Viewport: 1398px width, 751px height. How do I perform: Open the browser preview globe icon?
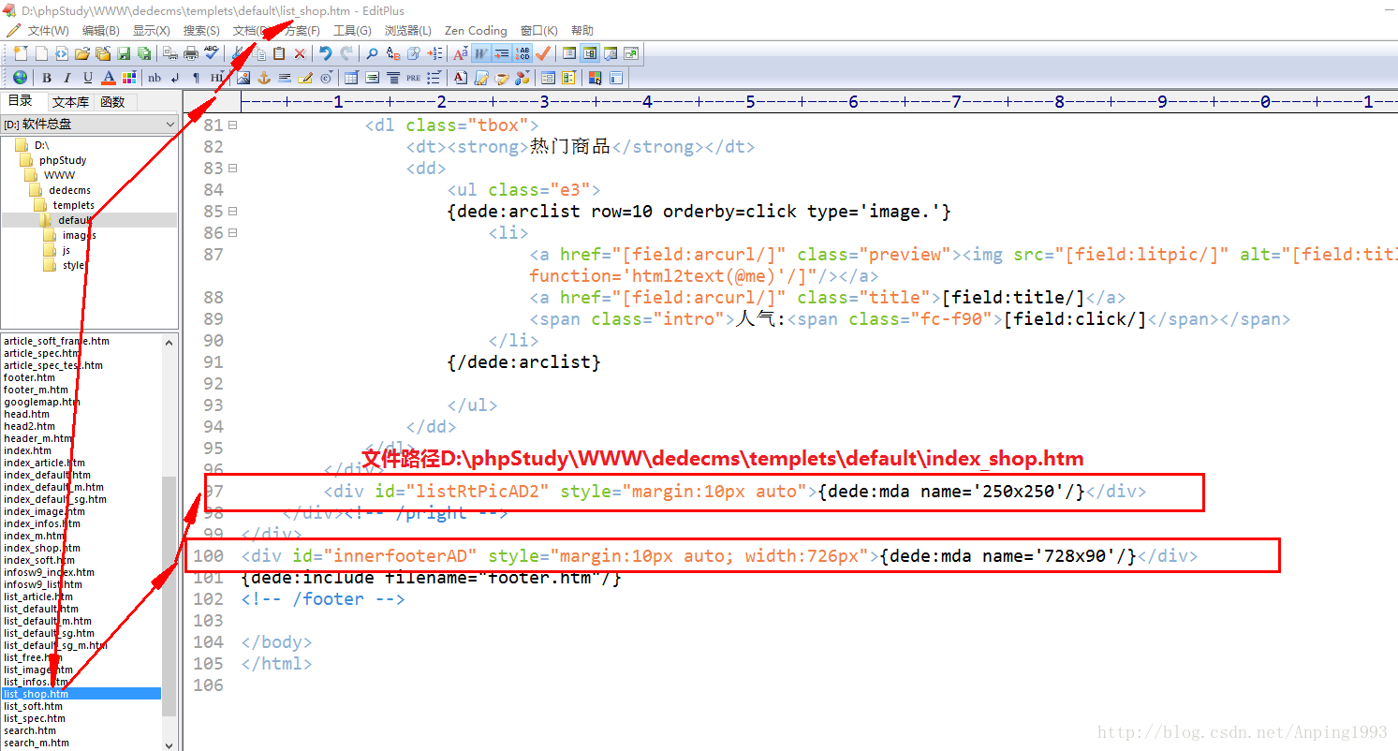pyautogui.click(x=20, y=78)
